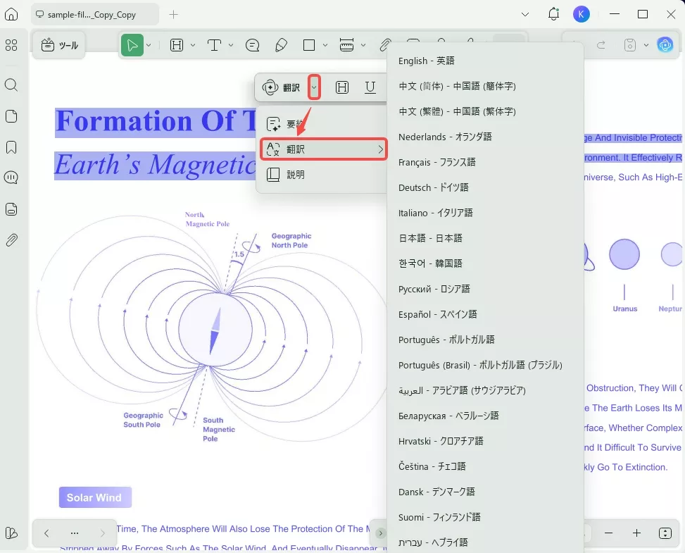Open the text tool dropdown arrow
The width and height of the screenshot is (685, 553).
point(230,45)
